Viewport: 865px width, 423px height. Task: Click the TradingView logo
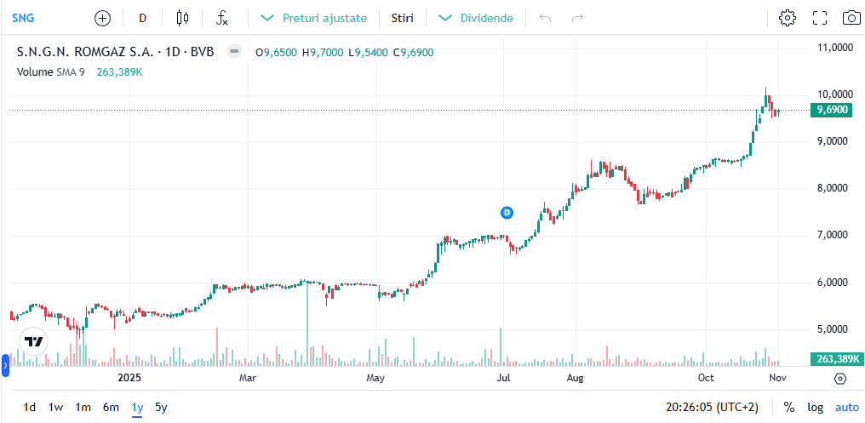pyautogui.click(x=34, y=341)
